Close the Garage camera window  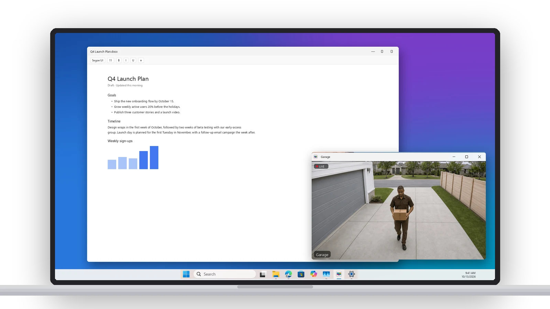(x=480, y=157)
